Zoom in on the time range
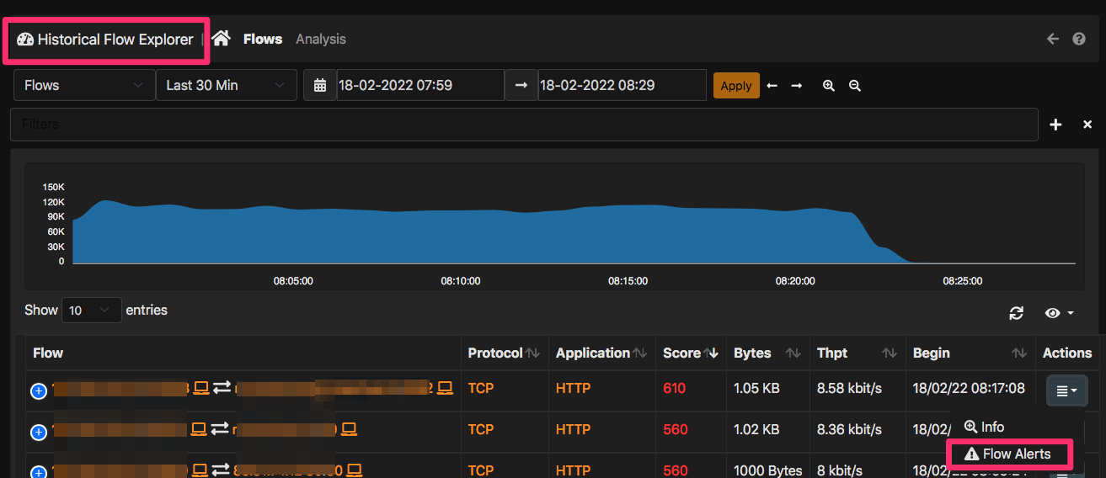The width and height of the screenshot is (1106, 478). point(829,86)
